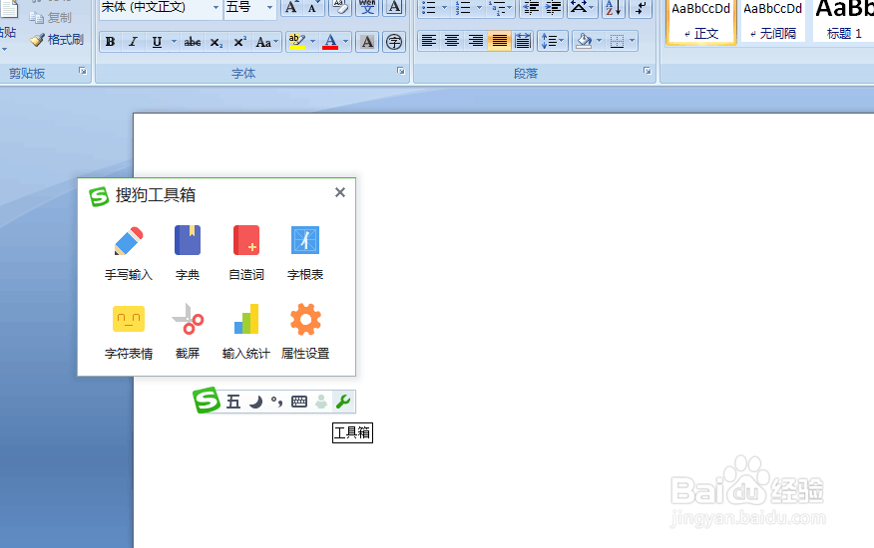The height and width of the screenshot is (548, 874).
Task: Clear formatting with eraser icon
Action: coord(340,8)
